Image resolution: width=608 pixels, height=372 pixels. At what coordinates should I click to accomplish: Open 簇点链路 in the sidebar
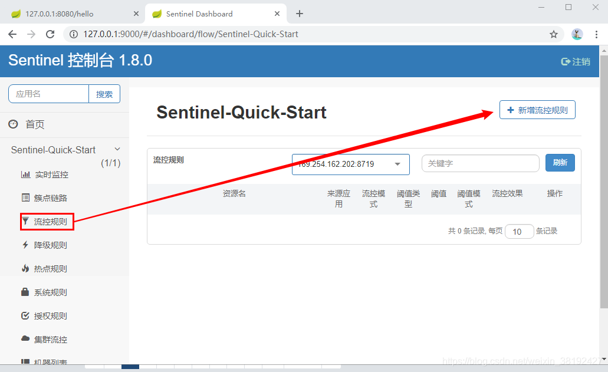pos(50,198)
